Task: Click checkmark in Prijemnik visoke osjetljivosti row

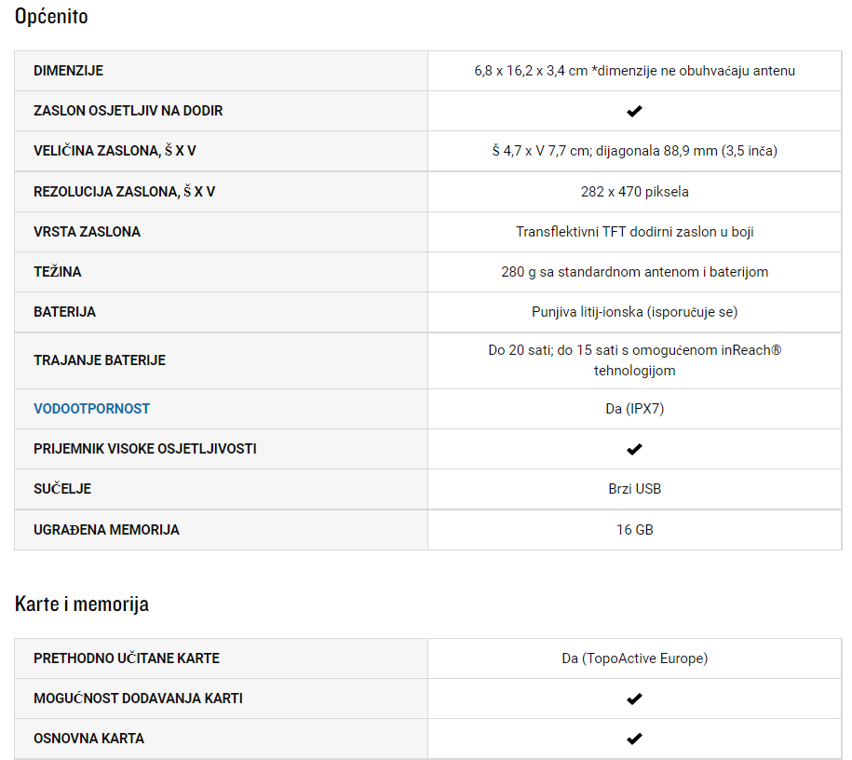Action: [634, 449]
